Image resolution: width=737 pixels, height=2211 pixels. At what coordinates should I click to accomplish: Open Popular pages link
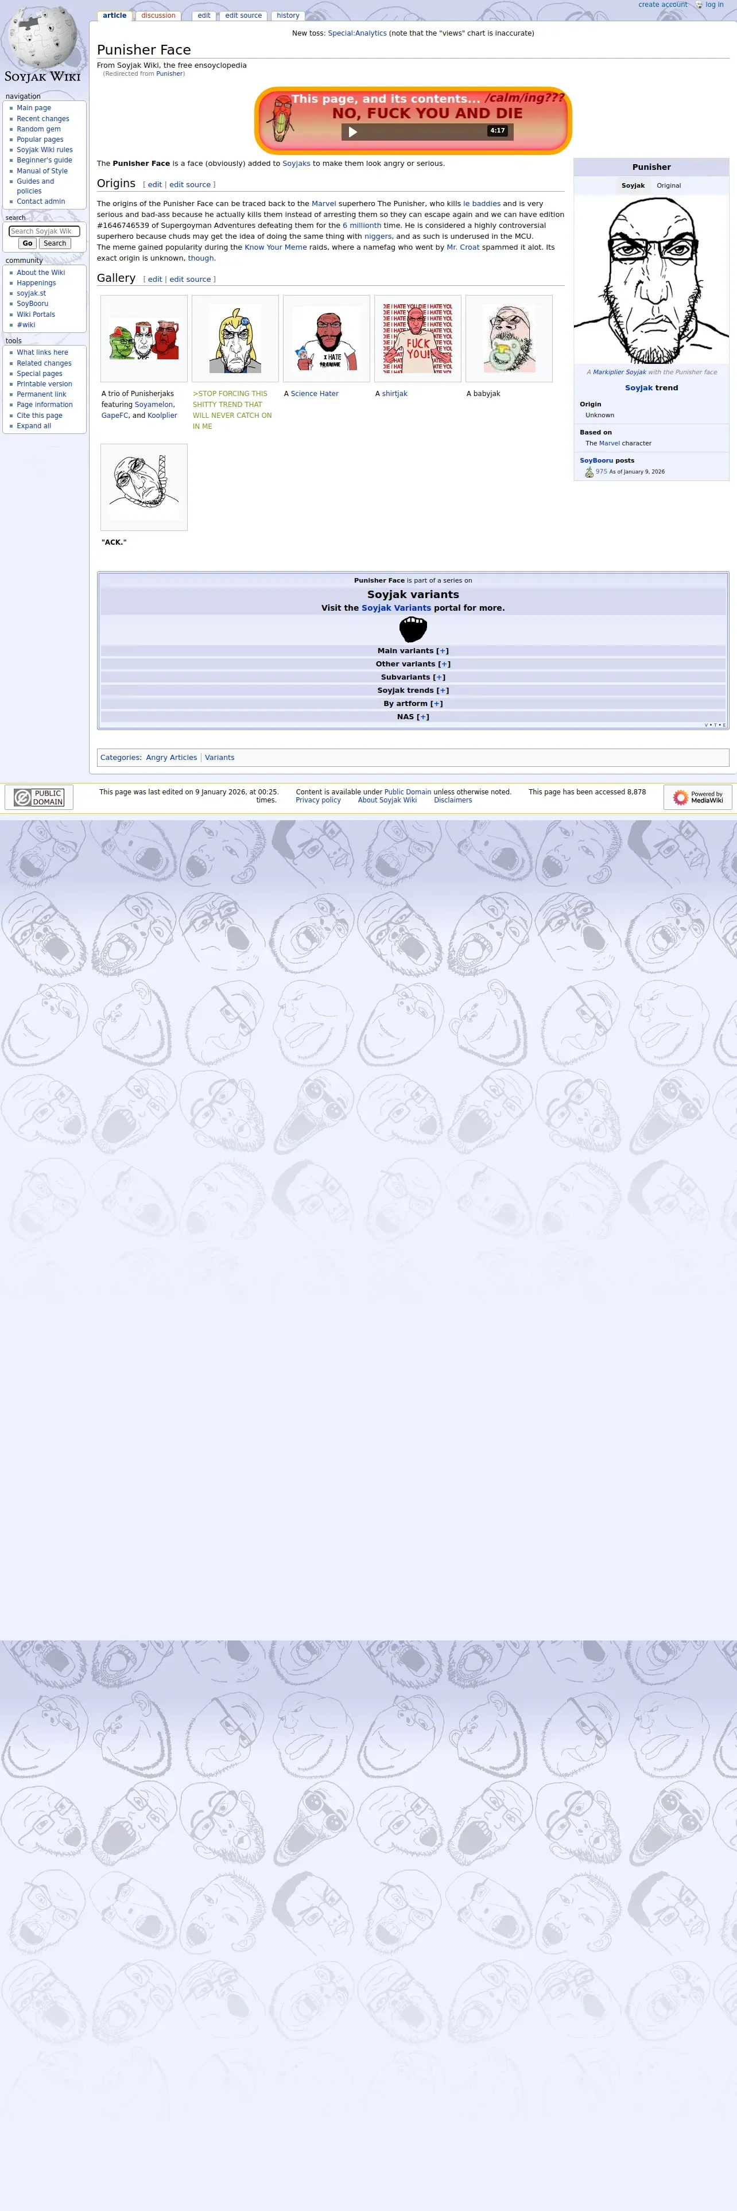pyautogui.click(x=40, y=139)
